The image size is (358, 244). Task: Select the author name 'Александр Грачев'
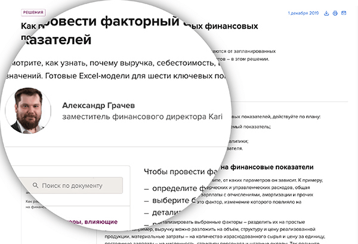(x=100, y=105)
